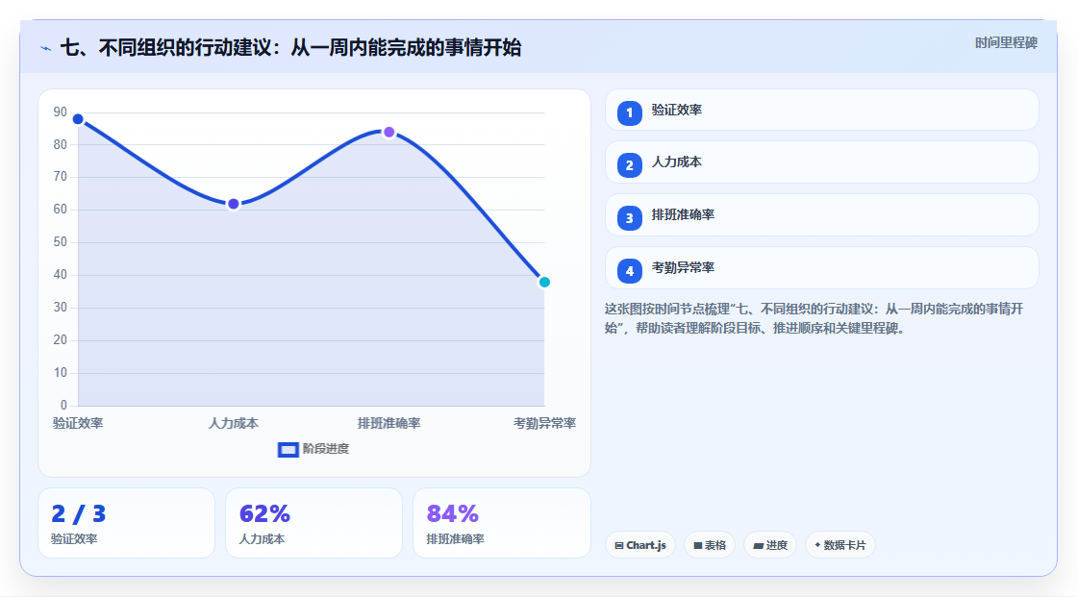
Task: Click the 62% 人力成本 card
Action: (x=313, y=524)
